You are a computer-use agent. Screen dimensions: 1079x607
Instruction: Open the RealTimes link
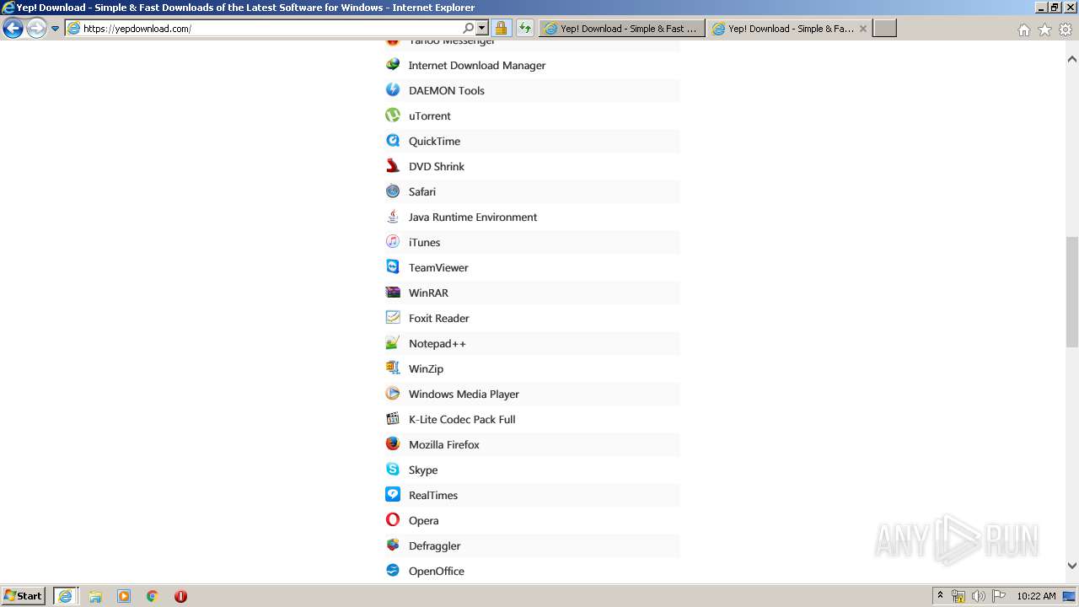pos(433,495)
